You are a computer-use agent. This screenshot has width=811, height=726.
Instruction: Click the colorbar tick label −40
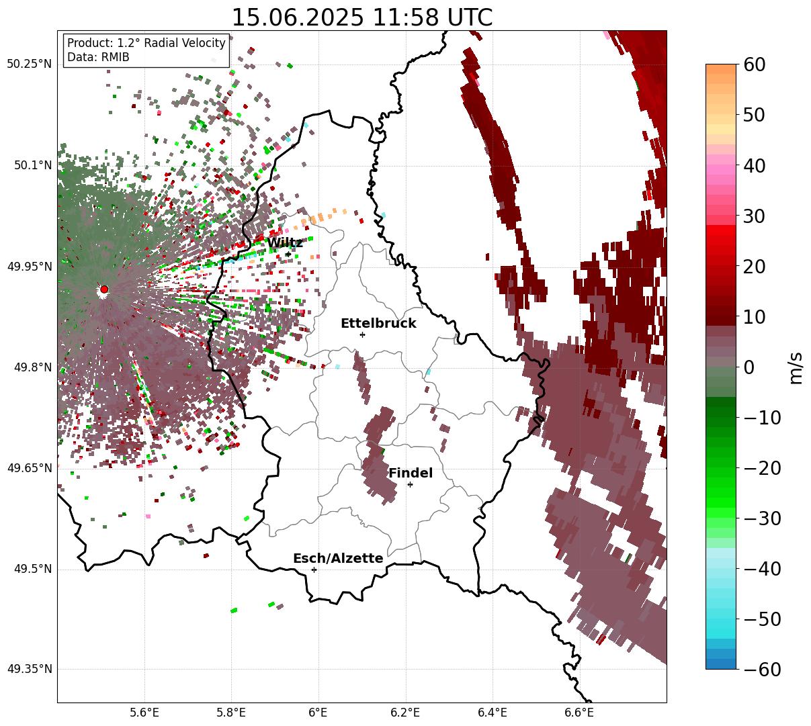pos(763,568)
